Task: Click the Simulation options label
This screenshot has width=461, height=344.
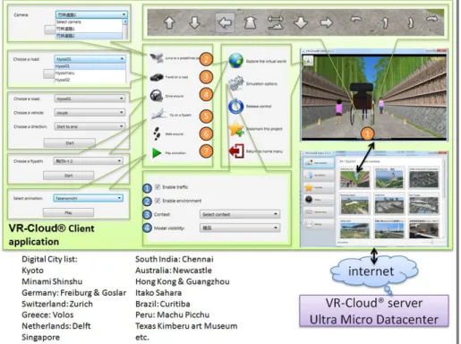Action: point(261,84)
